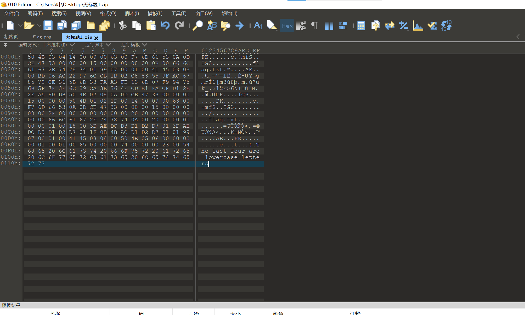Viewport: 525px width, 315px height.
Task: Expand the 编辑方式 edit mode dropdown
Action: pos(72,45)
